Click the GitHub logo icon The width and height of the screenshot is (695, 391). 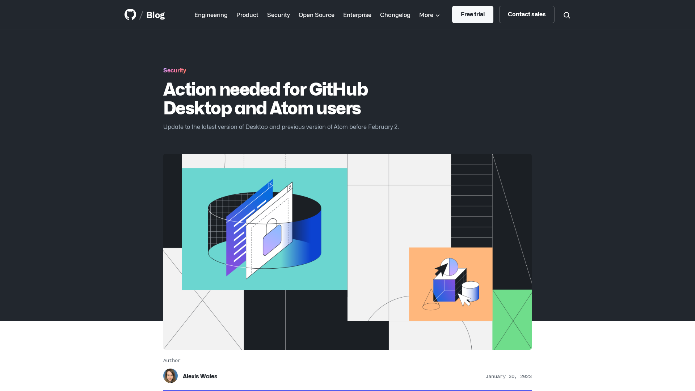point(130,14)
